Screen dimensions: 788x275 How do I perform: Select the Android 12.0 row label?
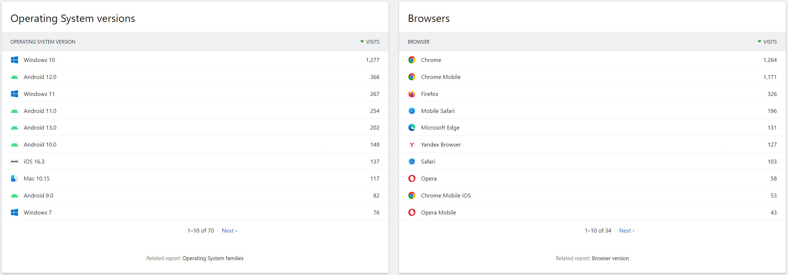tap(40, 77)
